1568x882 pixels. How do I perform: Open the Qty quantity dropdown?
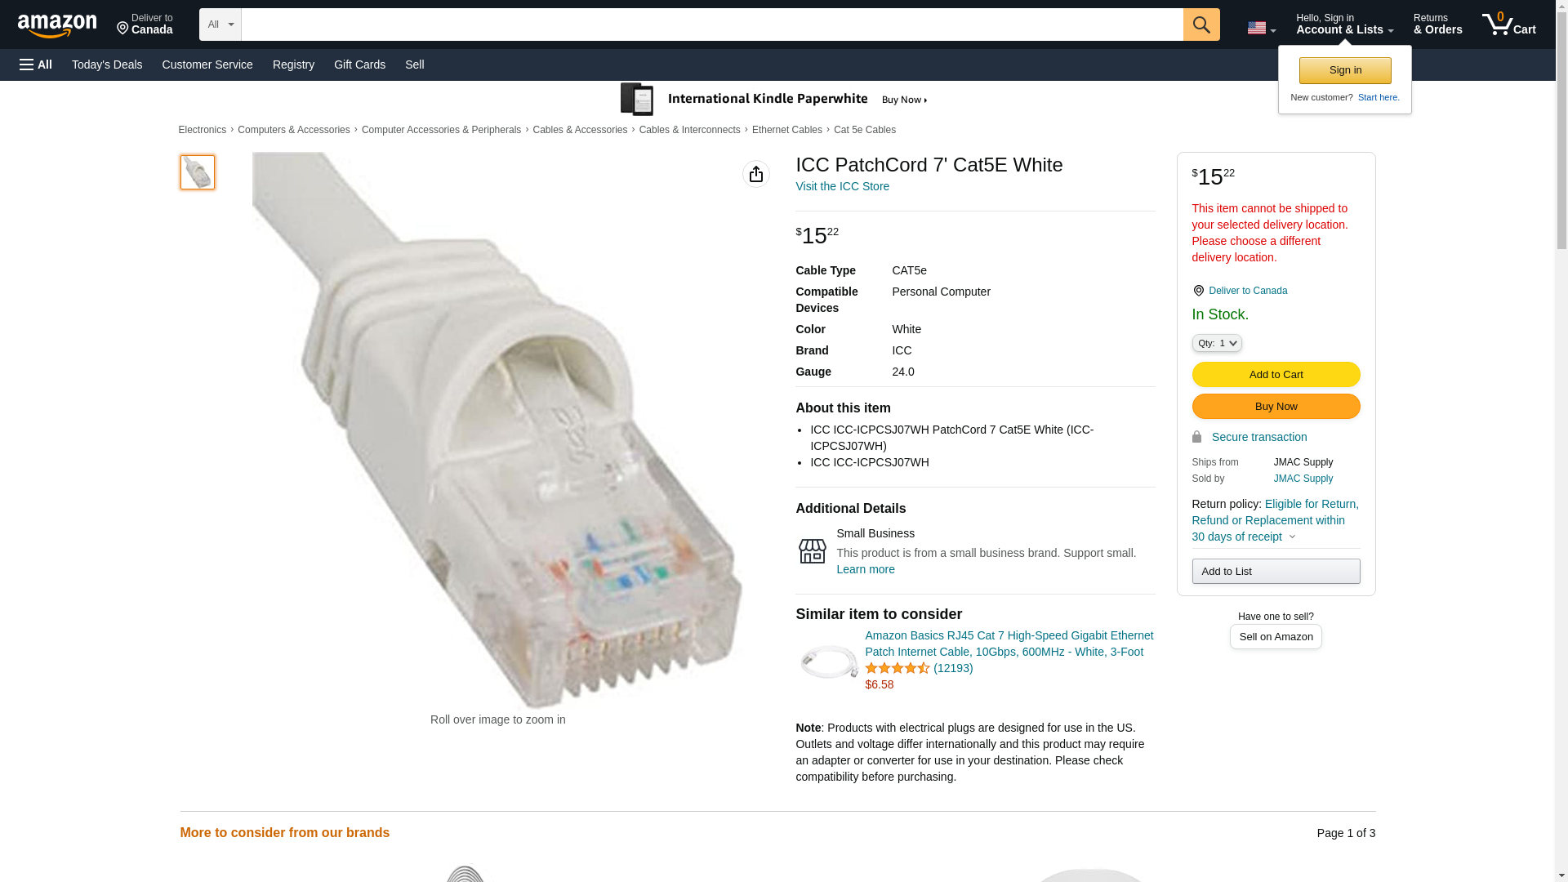[x=1216, y=344]
